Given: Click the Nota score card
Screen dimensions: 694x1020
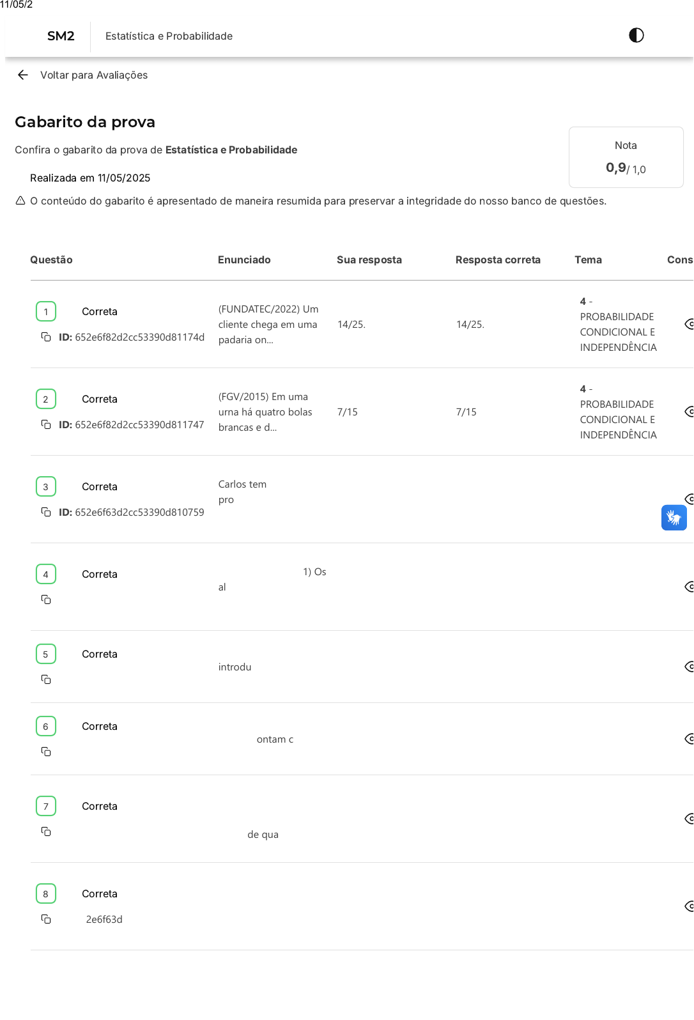Looking at the screenshot, I should (x=626, y=157).
